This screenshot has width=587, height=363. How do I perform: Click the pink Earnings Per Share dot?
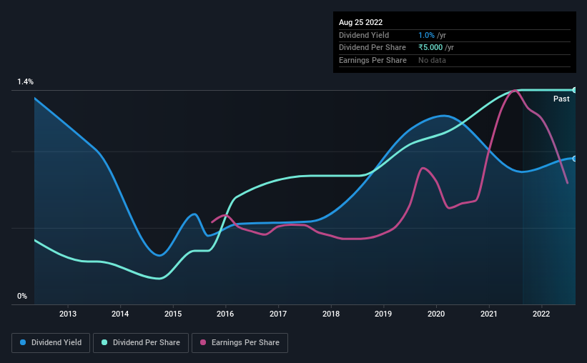click(203, 342)
